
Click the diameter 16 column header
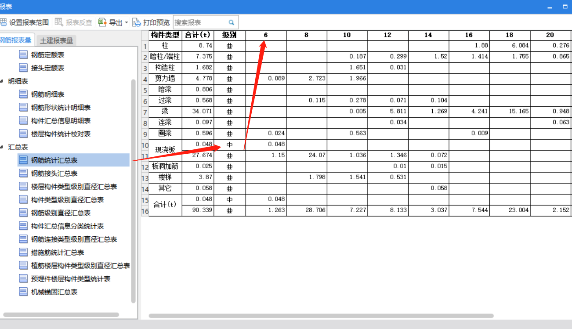[469, 35]
